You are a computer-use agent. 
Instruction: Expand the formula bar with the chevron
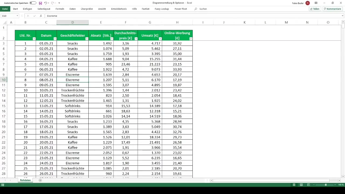[343, 16]
